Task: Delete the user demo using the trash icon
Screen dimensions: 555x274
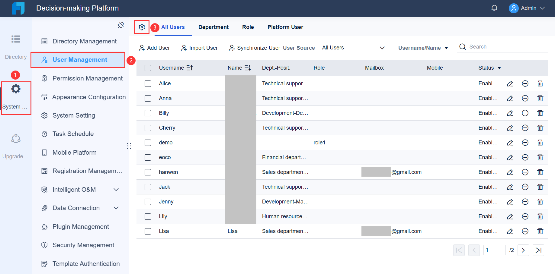Action: coord(540,143)
